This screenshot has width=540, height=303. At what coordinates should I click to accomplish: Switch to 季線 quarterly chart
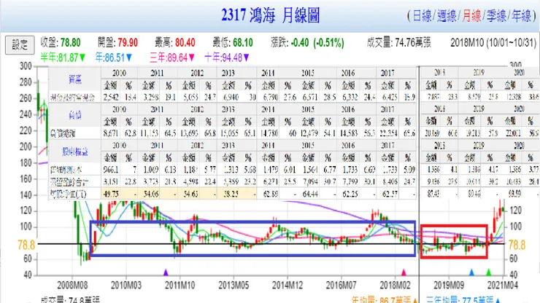click(x=496, y=16)
